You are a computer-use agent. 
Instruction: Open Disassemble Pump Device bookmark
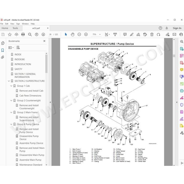tap(29, 138)
